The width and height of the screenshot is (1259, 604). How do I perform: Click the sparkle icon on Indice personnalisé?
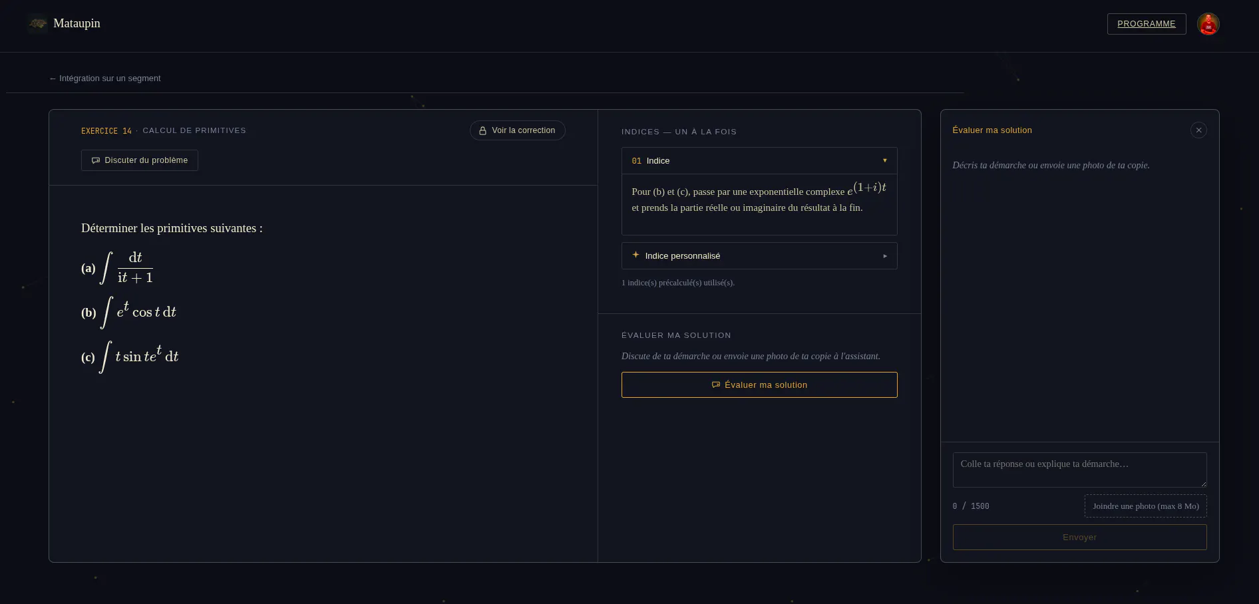(x=635, y=255)
